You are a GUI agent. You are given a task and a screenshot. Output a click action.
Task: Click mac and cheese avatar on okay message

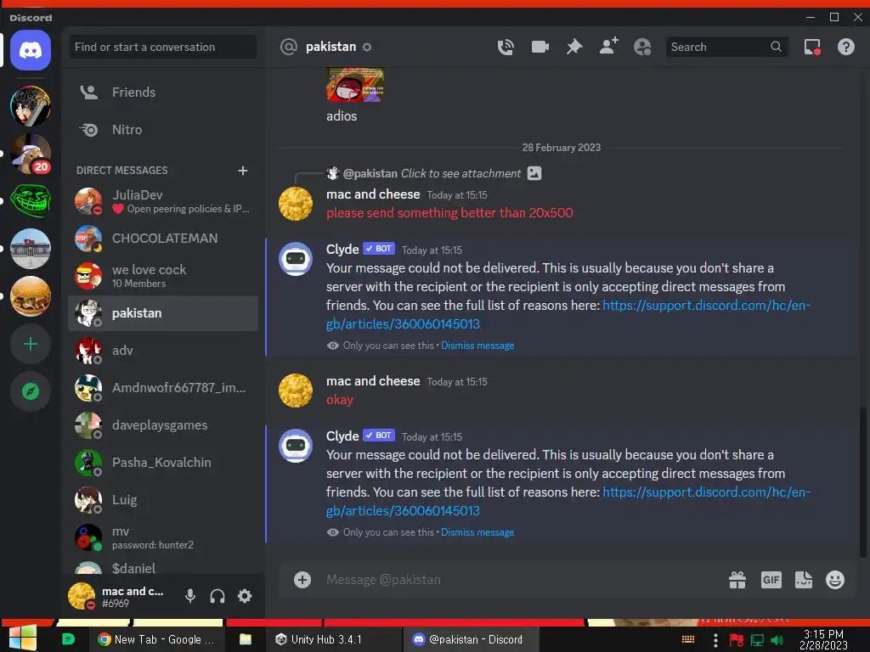coord(295,391)
